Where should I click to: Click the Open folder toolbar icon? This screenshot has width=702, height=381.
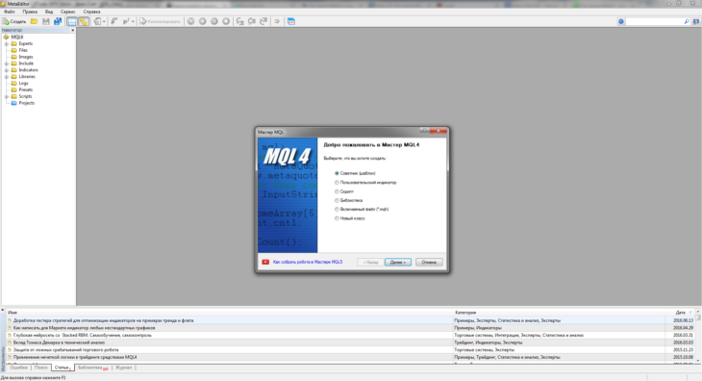(34, 21)
